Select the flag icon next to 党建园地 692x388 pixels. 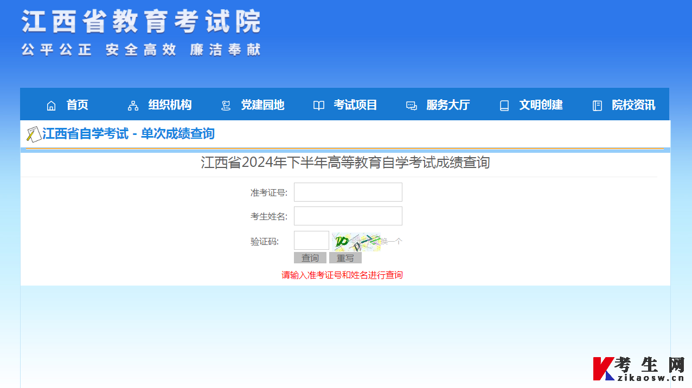226,105
